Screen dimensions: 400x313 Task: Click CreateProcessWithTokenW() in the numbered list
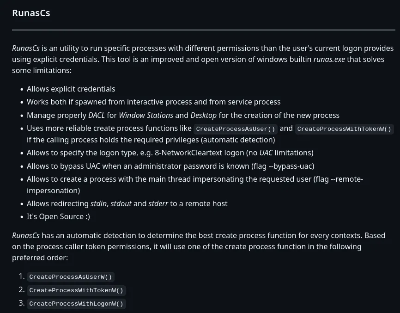pos(76,290)
